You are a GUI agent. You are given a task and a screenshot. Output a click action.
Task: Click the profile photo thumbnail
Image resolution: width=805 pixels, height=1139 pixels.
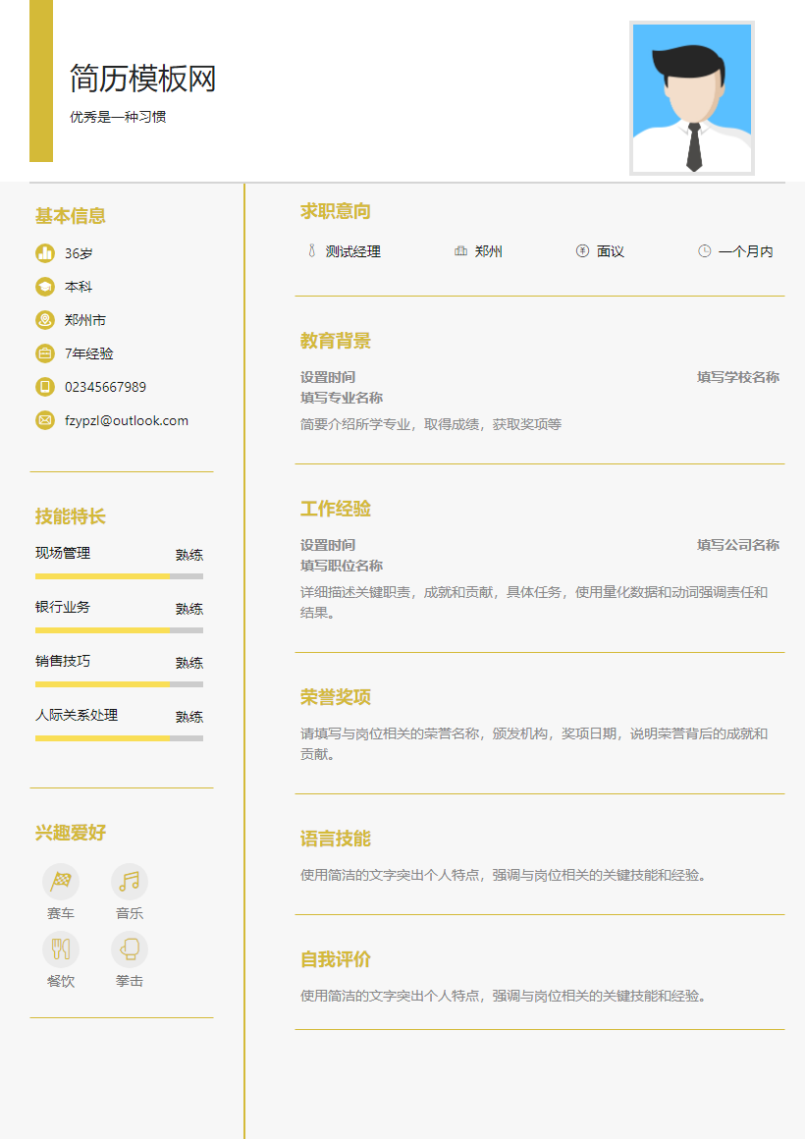coord(691,96)
